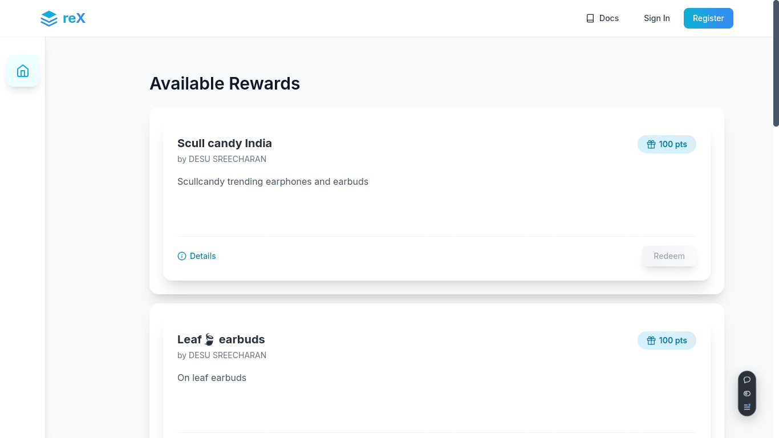Toggle the switch icon in floating widget
The width and height of the screenshot is (779, 438).
click(747, 394)
